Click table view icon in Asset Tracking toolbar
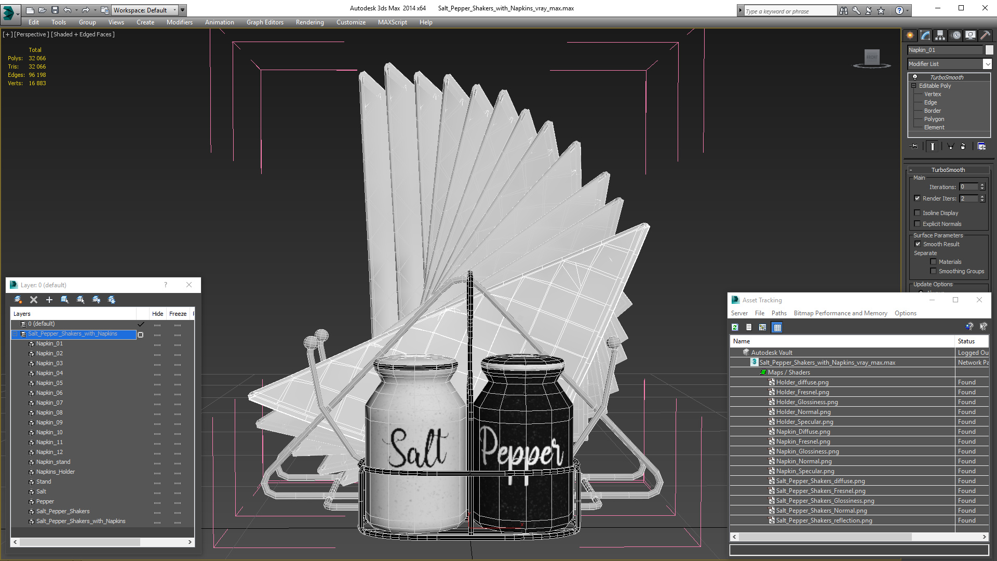The image size is (997, 561). tap(777, 327)
